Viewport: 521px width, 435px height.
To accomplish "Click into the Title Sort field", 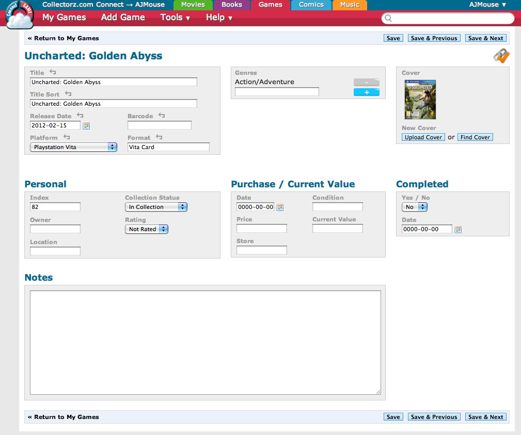I will pyautogui.click(x=113, y=104).
